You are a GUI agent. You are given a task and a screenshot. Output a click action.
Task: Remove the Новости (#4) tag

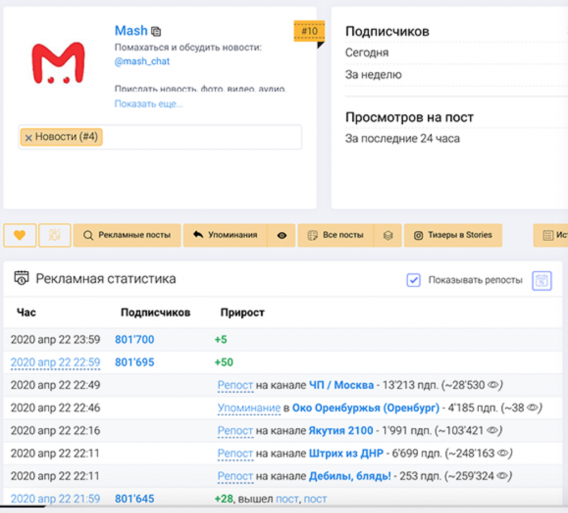29,138
